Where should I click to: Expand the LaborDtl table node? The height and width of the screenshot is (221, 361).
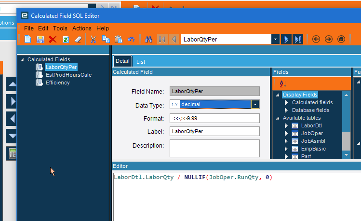pyautogui.click(x=286, y=126)
